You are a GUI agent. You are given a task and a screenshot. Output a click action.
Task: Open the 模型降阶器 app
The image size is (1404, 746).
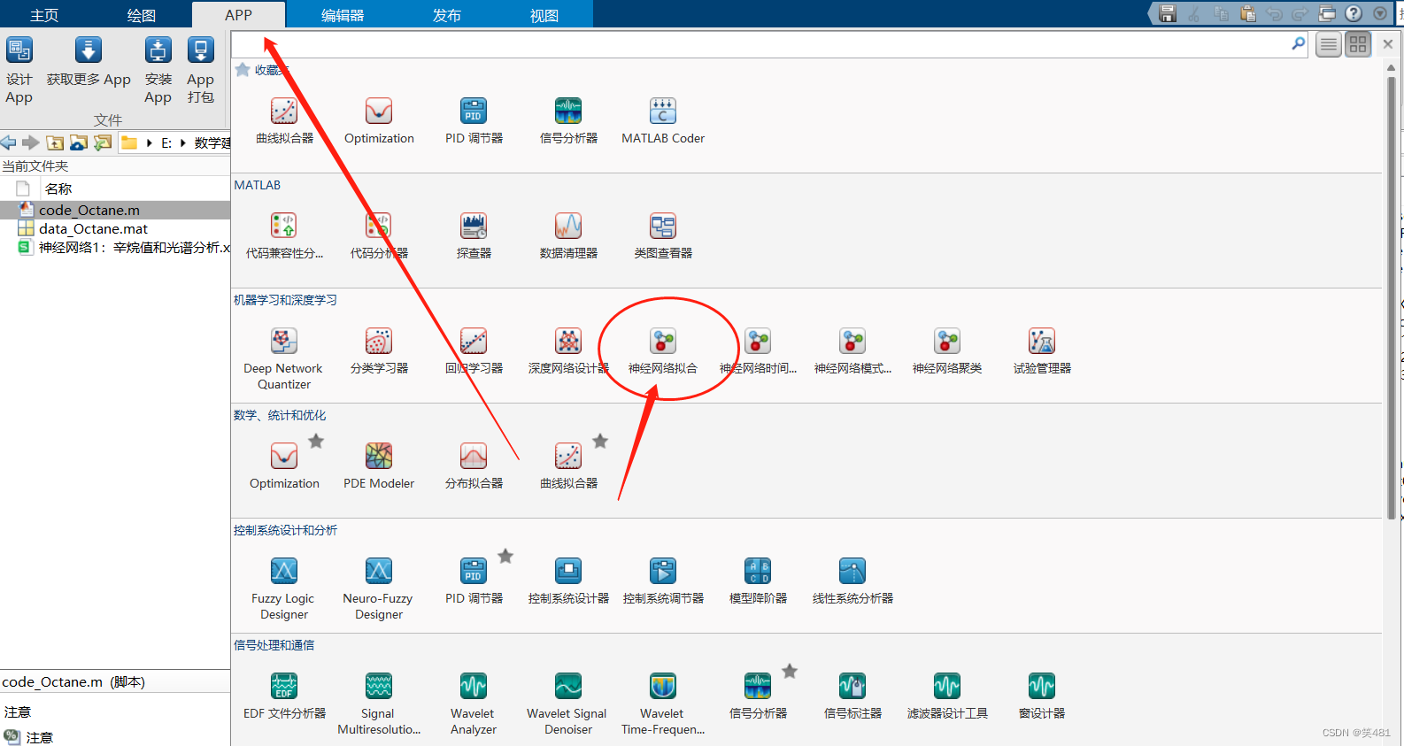pyautogui.click(x=758, y=581)
